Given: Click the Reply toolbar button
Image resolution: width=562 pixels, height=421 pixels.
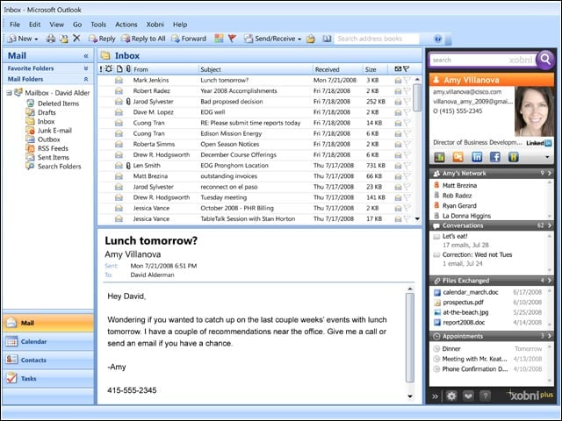Looking at the screenshot, I should point(102,39).
